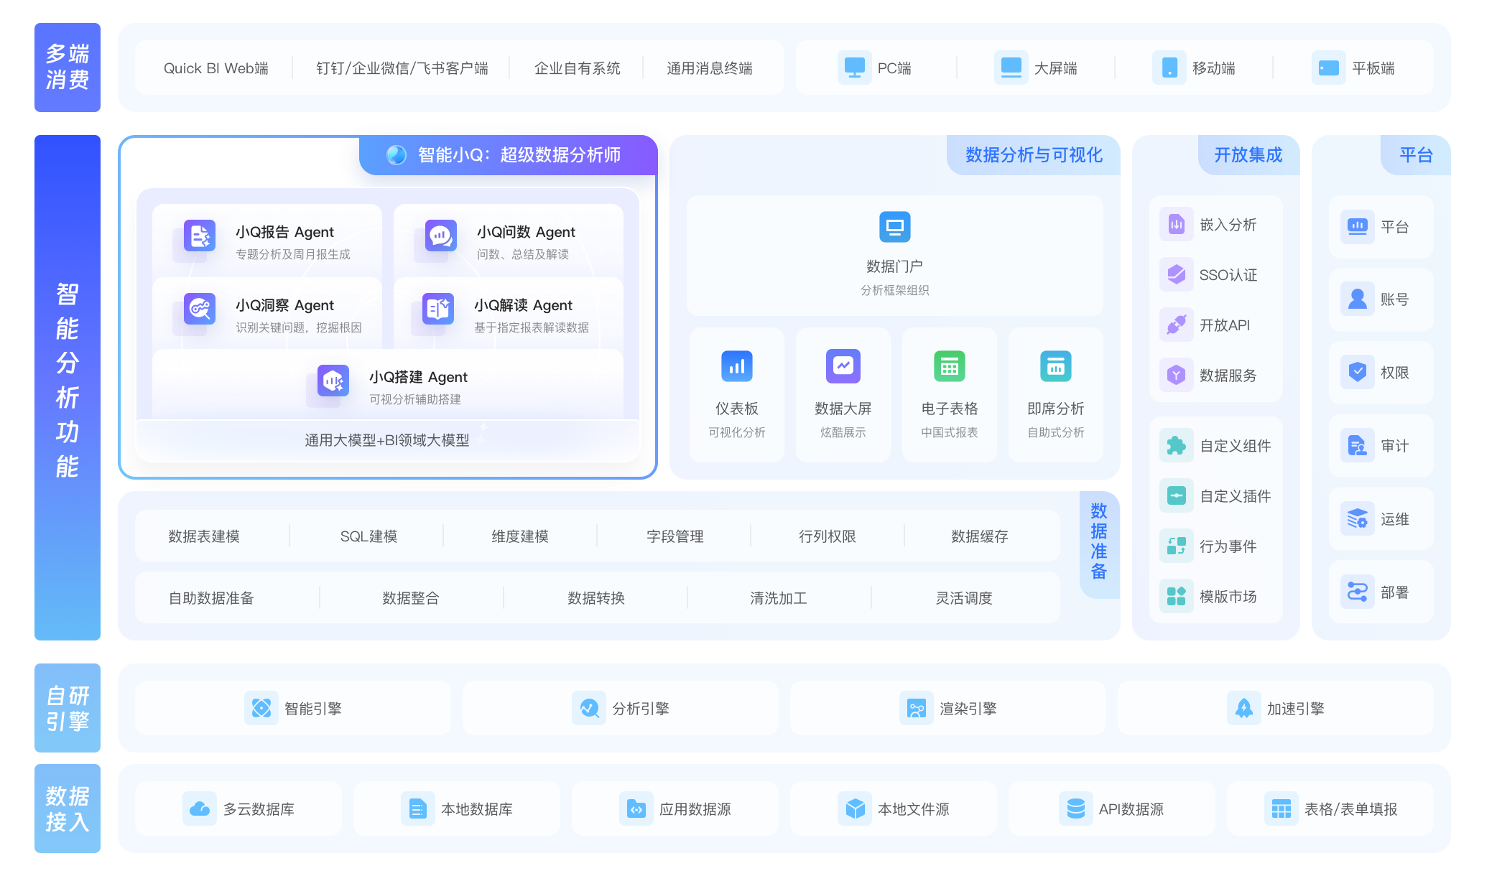Click the 小Q解读 Agent book icon
Screen dimensions: 1497x876
(x=437, y=309)
